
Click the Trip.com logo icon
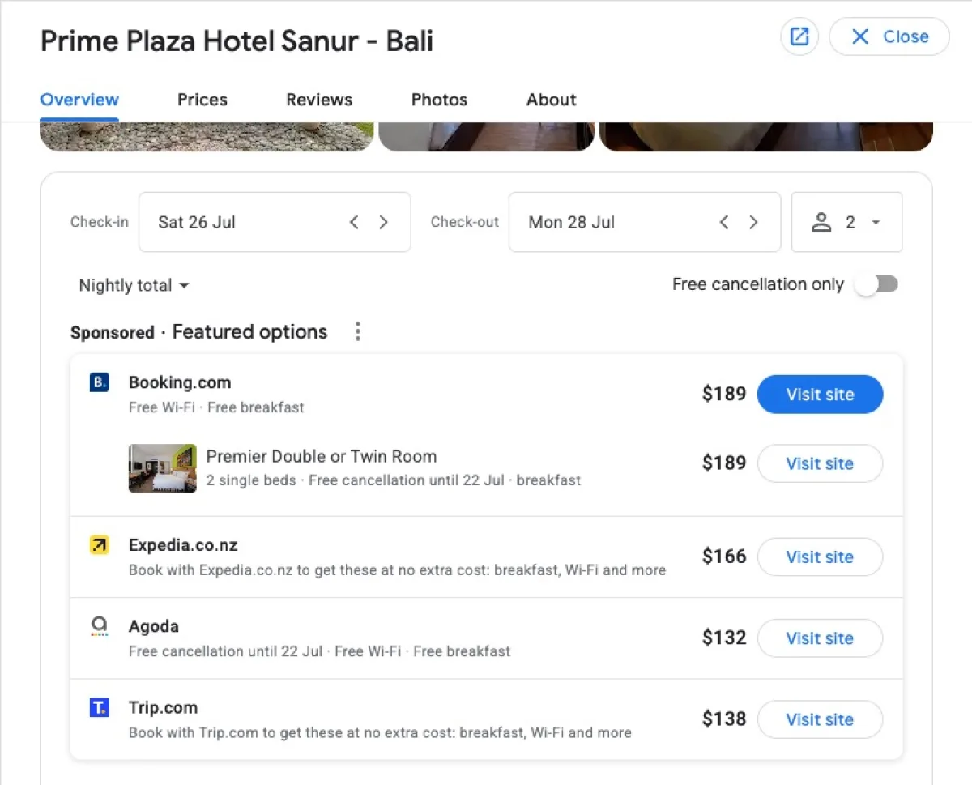tap(99, 707)
